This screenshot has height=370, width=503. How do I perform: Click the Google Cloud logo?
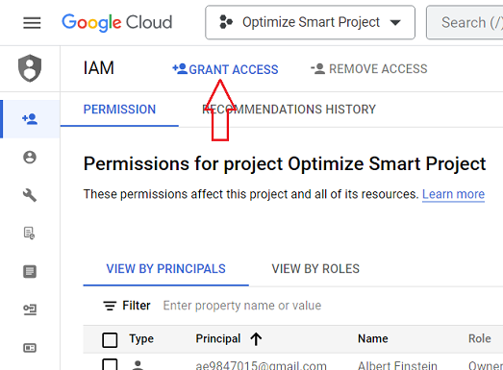tap(117, 22)
